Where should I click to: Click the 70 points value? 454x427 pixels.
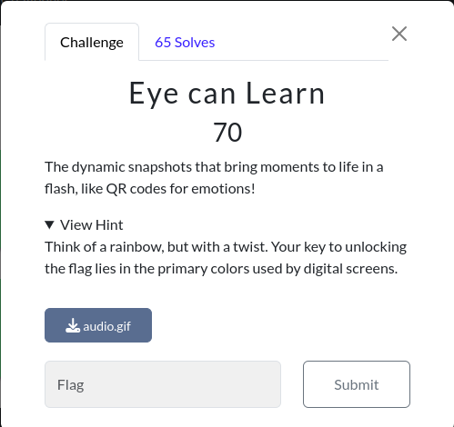pos(227,132)
